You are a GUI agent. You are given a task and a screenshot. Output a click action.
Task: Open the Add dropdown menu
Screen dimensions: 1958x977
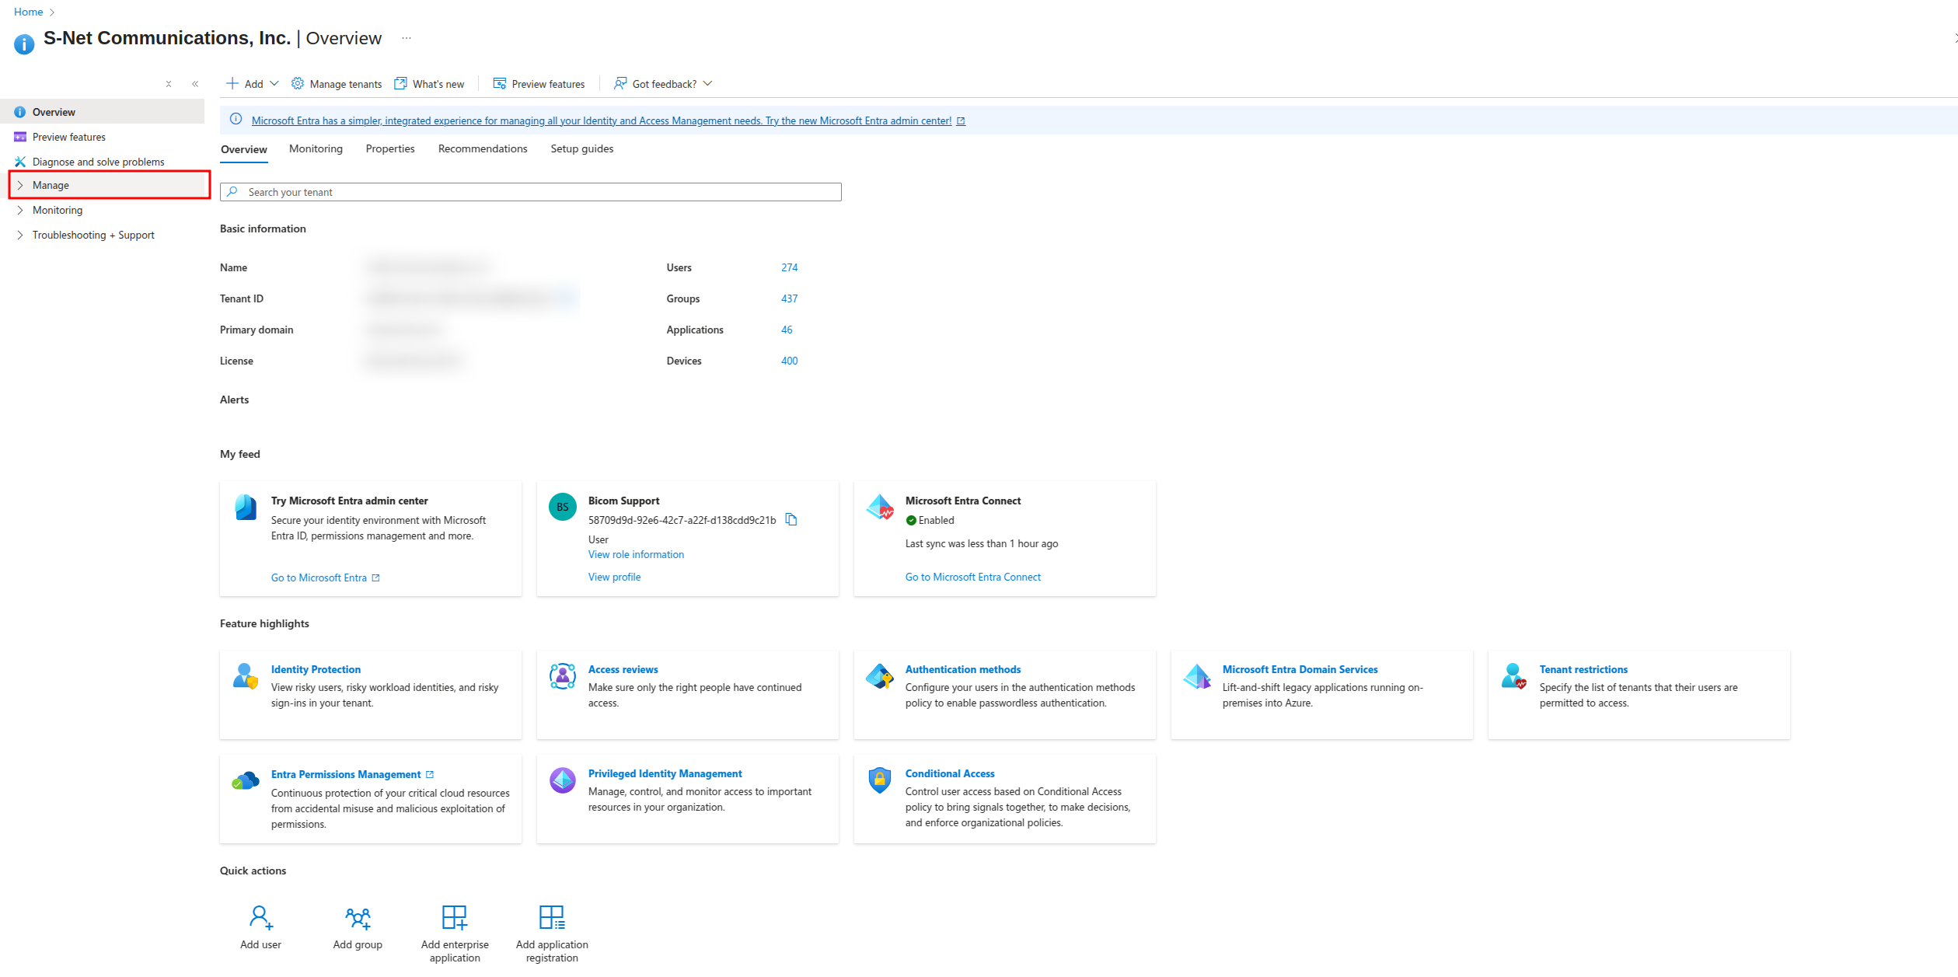coord(253,84)
